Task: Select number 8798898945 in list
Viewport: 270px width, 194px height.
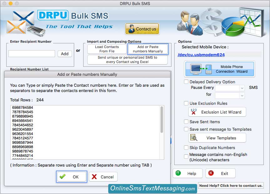Action: point(23,116)
